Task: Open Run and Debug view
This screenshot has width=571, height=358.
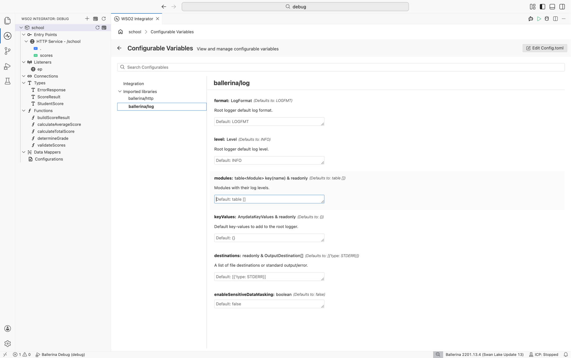Action: point(7,66)
